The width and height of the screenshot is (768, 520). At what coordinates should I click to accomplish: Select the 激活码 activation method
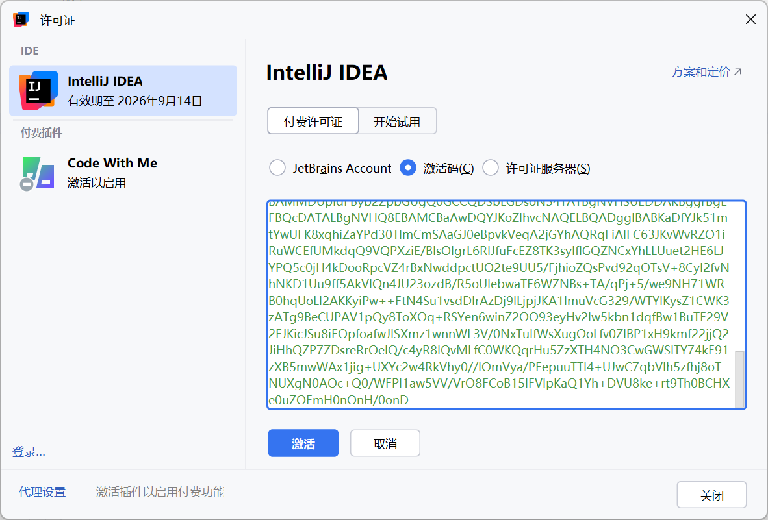pyautogui.click(x=408, y=167)
